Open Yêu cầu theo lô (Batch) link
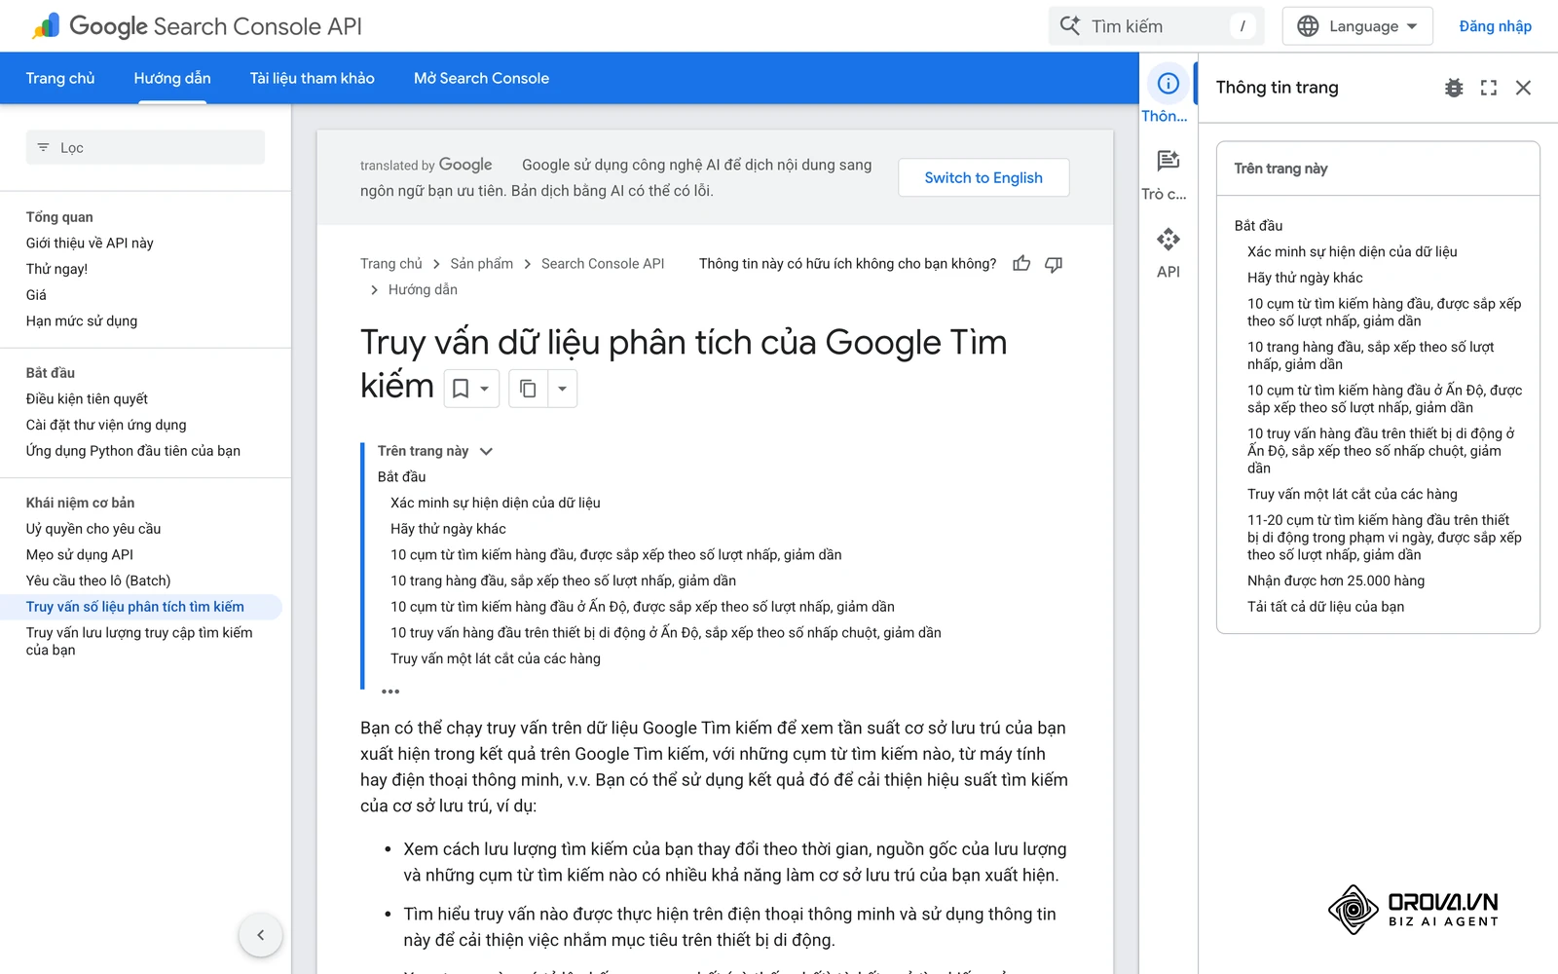Viewport: 1558px width, 974px height. [98, 581]
